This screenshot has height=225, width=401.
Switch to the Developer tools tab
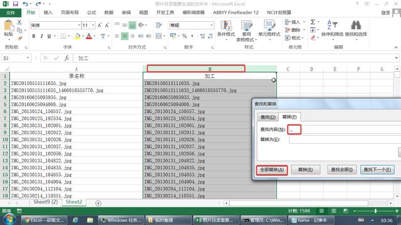(x=165, y=12)
